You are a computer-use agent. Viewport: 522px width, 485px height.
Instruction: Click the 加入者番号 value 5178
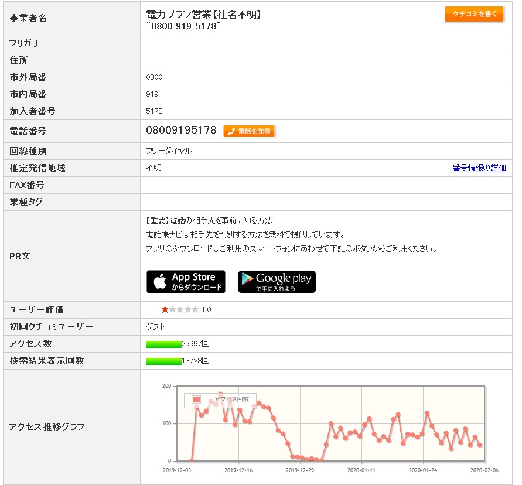click(154, 111)
